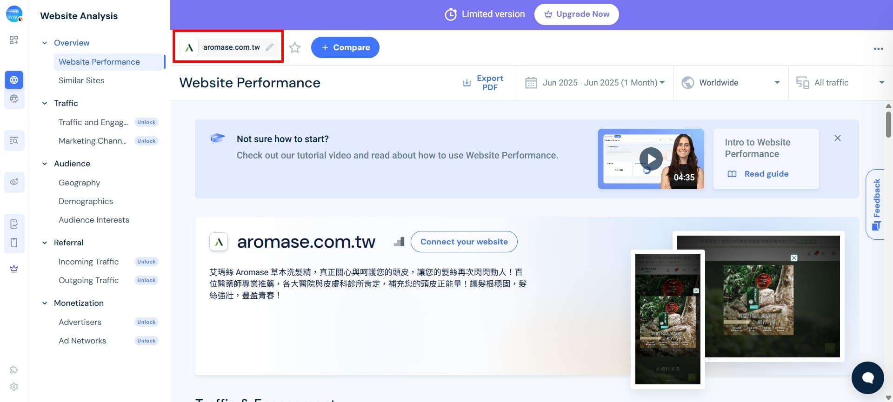
Task: Click the Unlock badge beside Marketing Channels
Action: pyautogui.click(x=146, y=141)
